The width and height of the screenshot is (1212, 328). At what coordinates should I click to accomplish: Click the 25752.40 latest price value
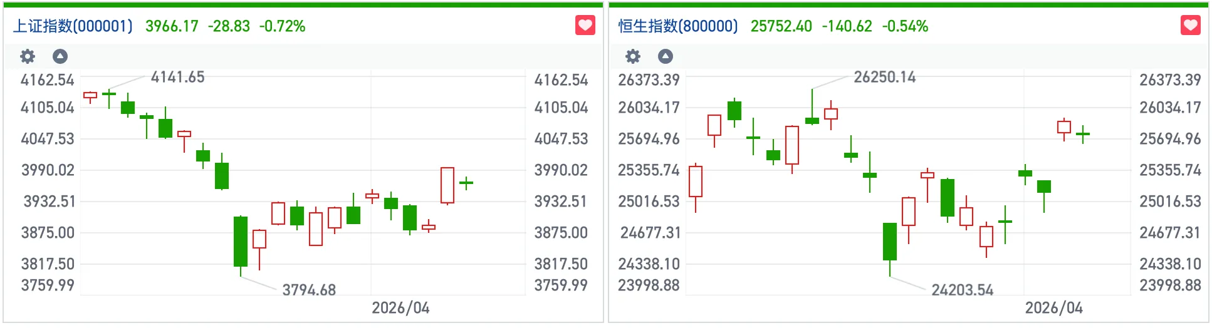click(781, 26)
